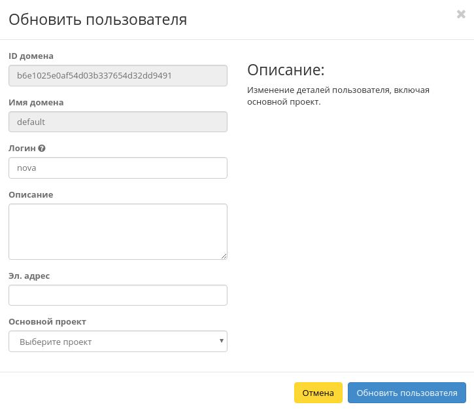
Task: Click the help text about Изменение деталей пользователя
Action: click(x=338, y=96)
